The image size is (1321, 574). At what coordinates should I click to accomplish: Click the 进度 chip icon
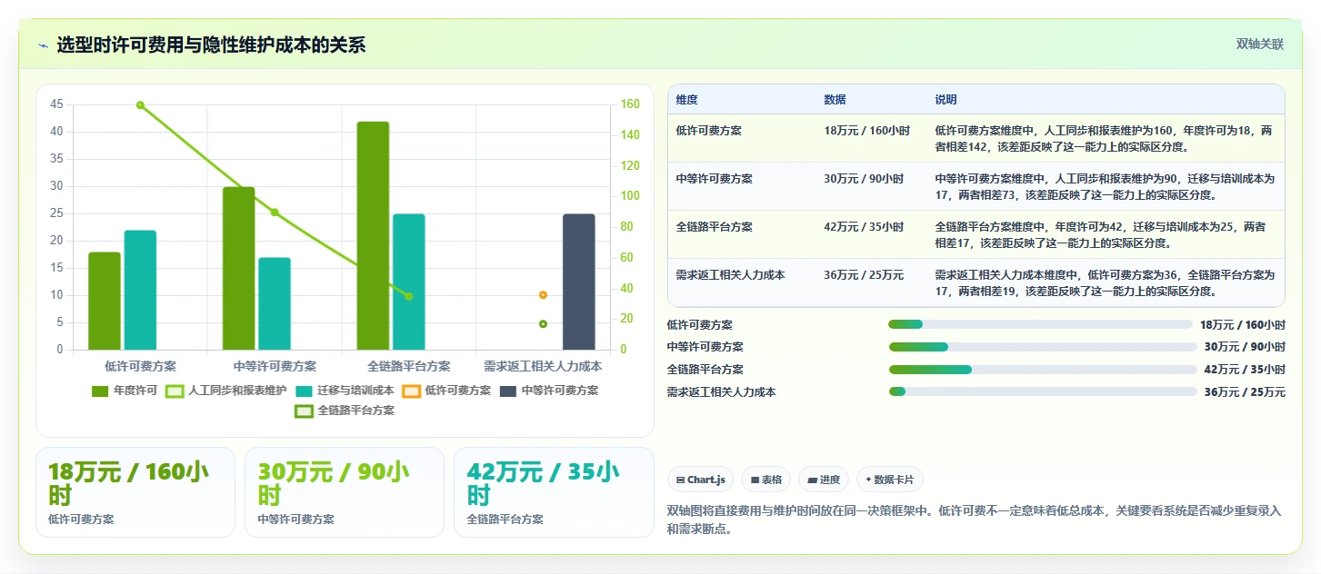tap(812, 480)
